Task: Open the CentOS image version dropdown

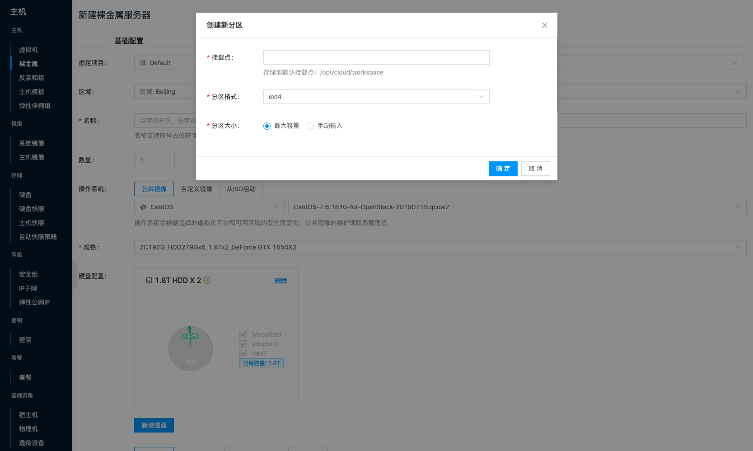Action: [x=517, y=207]
